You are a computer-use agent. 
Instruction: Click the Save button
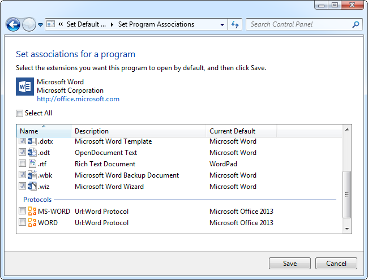tap(290, 264)
